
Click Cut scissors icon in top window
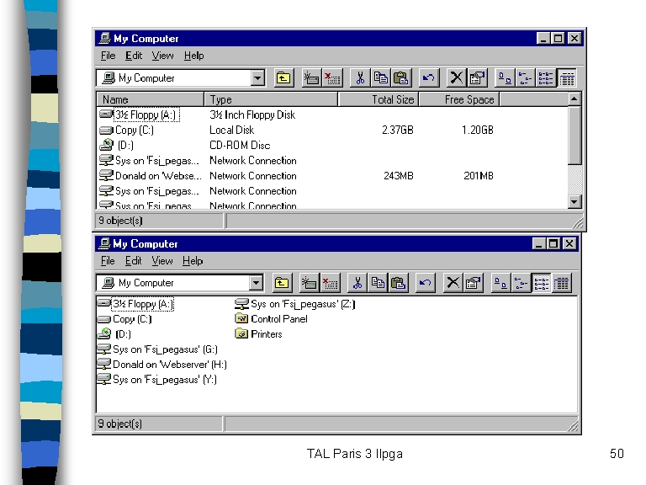tap(360, 78)
